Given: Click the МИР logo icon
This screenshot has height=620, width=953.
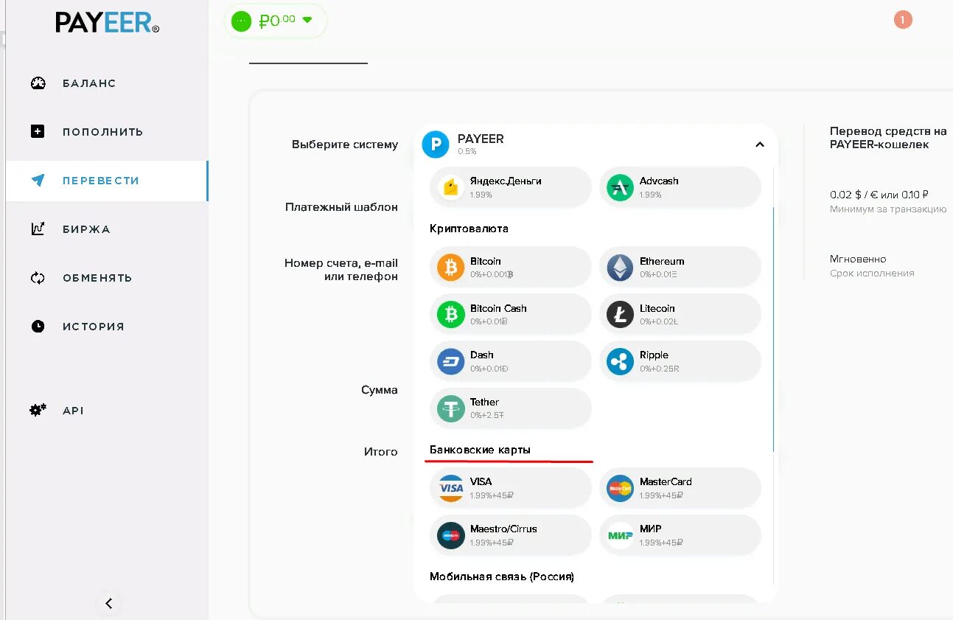Looking at the screenshot, I should 620,535.
